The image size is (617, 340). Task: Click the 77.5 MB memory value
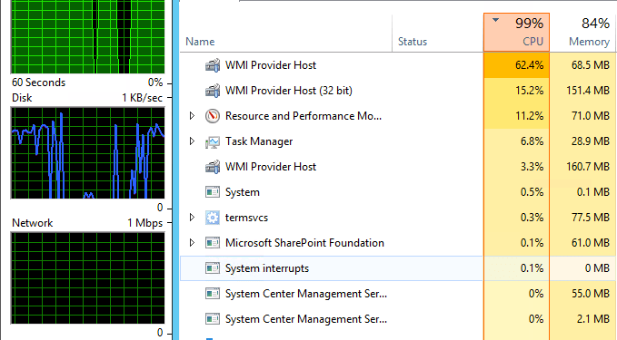591,218
